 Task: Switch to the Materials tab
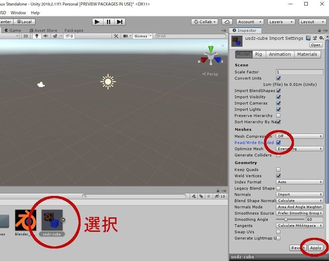click(307, 54)
